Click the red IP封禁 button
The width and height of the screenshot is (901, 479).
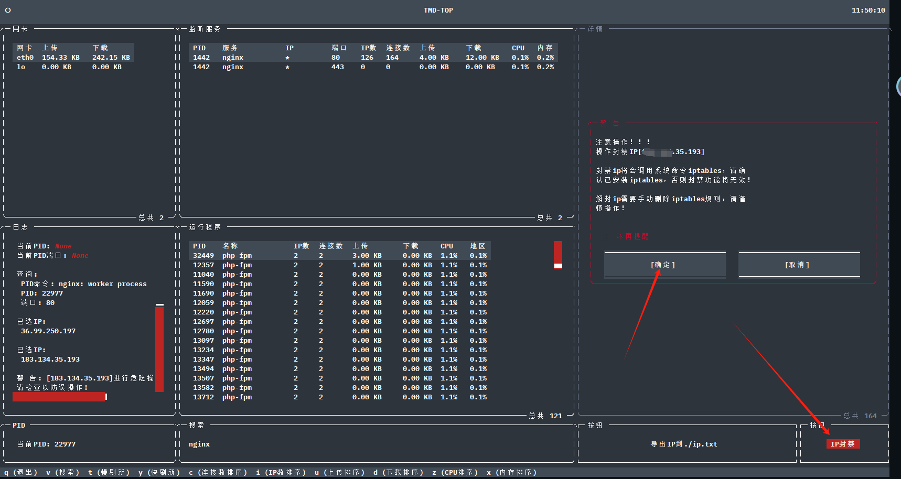tap(843, 444)
